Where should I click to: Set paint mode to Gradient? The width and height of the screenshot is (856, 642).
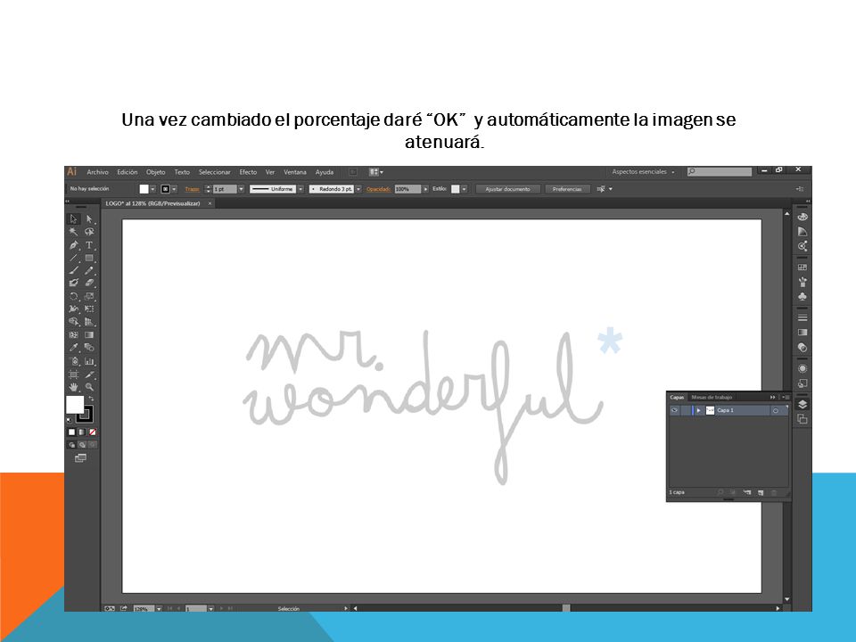pos(82,432)
